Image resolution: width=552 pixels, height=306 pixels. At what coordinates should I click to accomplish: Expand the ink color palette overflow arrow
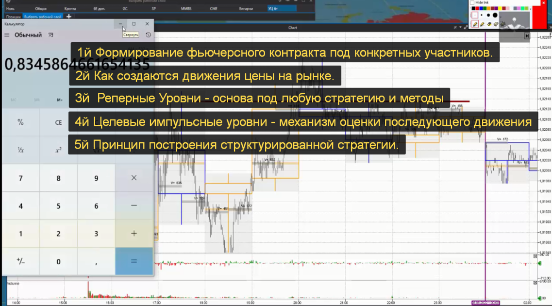(531, 9)
